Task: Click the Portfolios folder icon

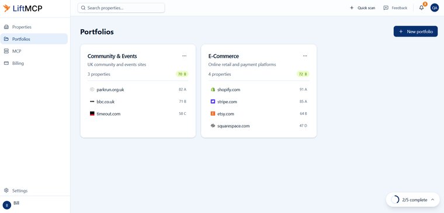Action: [x=6, y=39]
